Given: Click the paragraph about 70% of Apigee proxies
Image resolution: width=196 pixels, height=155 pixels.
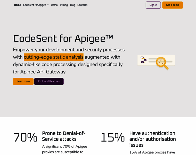Looking at the screenshot, I should point(64,149).
